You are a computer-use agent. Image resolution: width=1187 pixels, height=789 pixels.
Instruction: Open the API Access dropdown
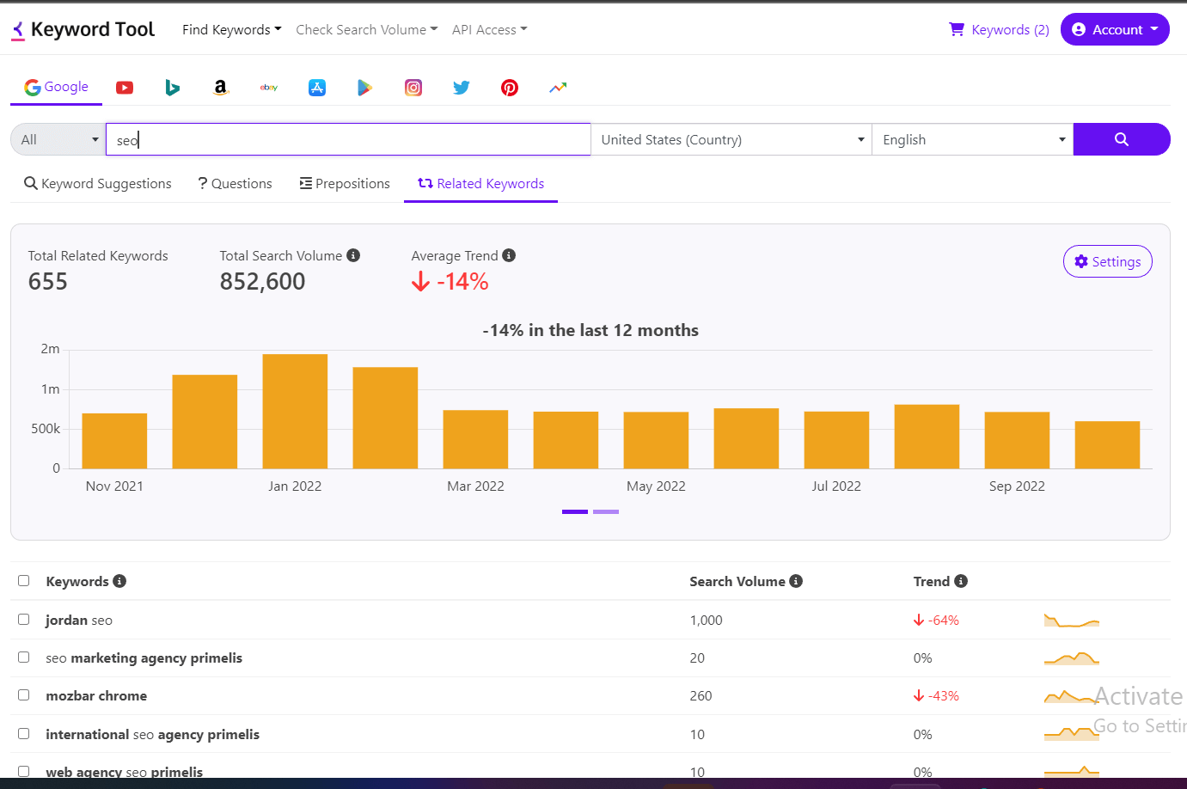(490, 30)
